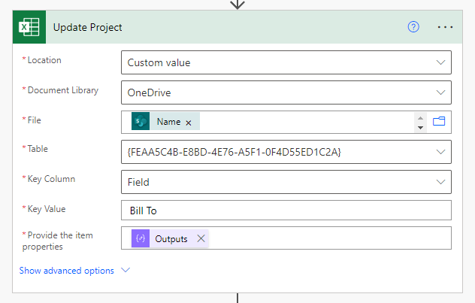475x303 pixels.
Task: Click the chevron beside Show advanced options
Action: (x=126, y=270)
